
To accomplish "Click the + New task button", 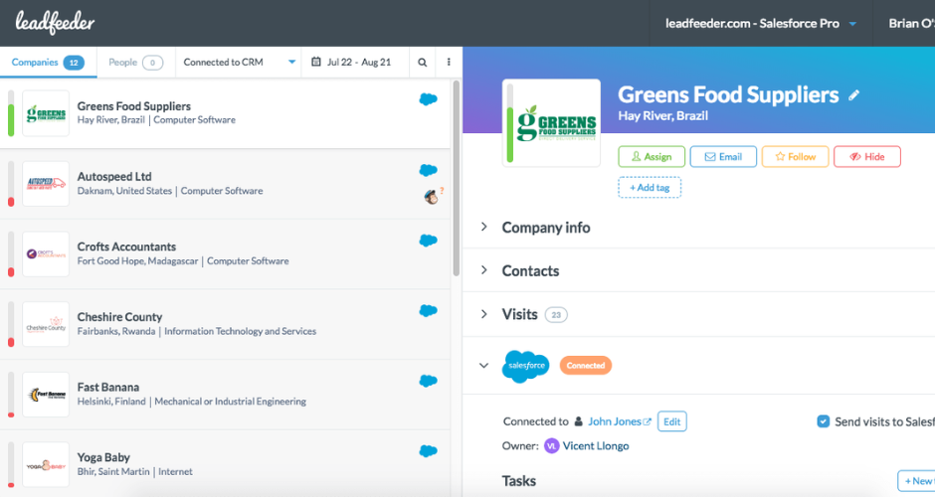I will [x=917, y=481].
